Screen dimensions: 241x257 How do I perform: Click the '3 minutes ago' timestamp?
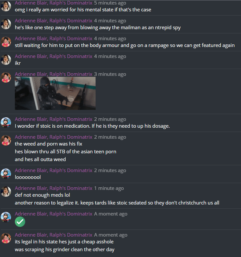110,74
